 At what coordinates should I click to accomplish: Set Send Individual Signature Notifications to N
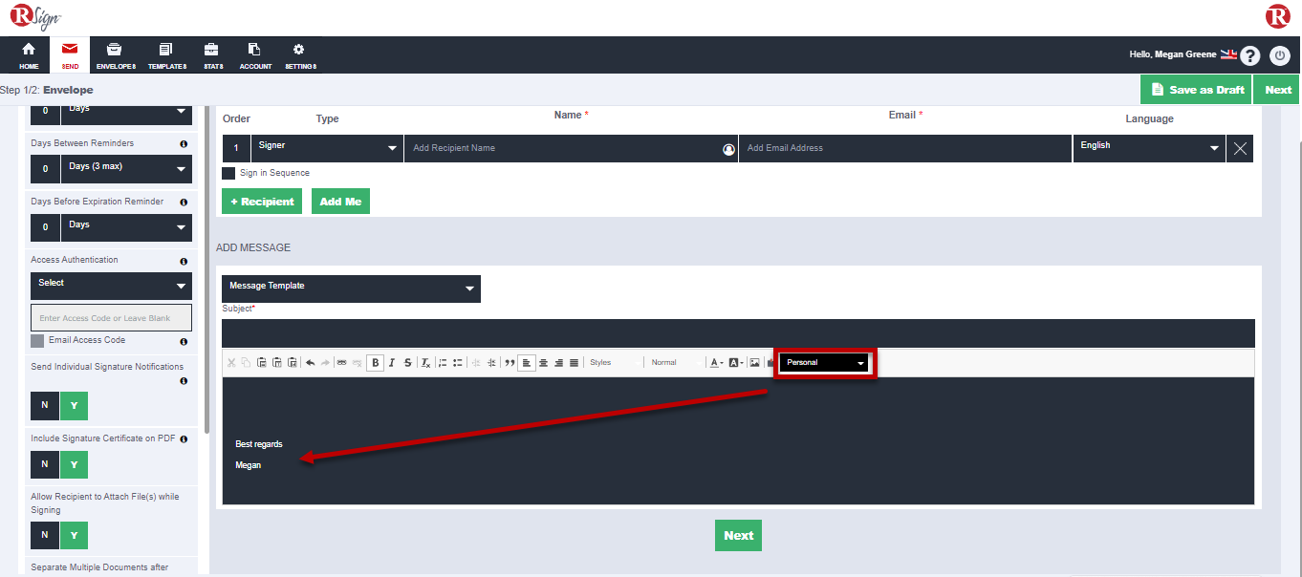click(44, 405)
